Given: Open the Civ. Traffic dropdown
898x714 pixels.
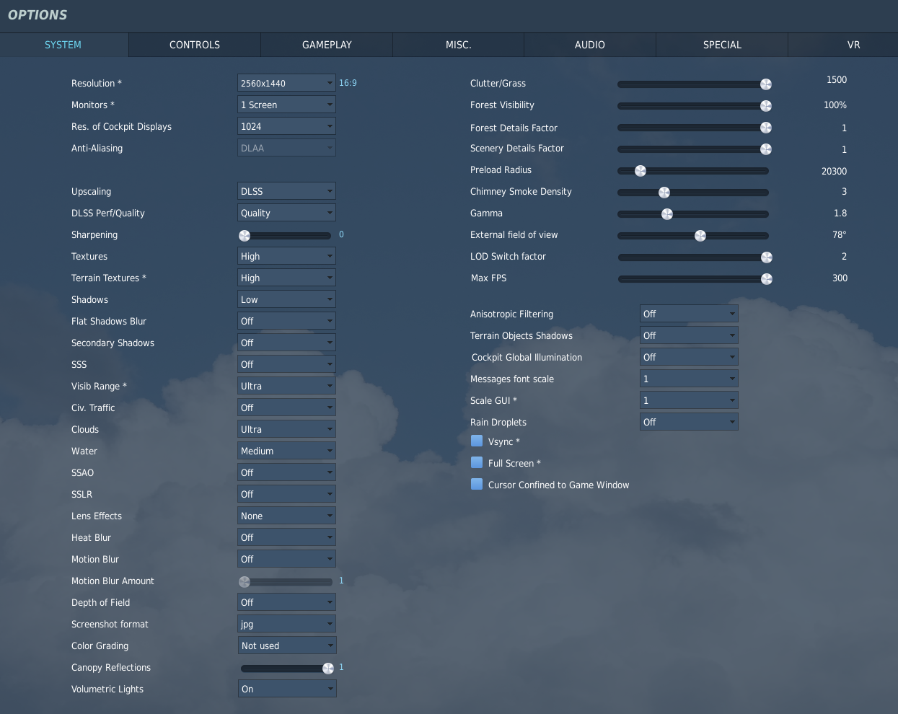Looking at the screenshot, I should pyautogui.click(x=287, y=407).
